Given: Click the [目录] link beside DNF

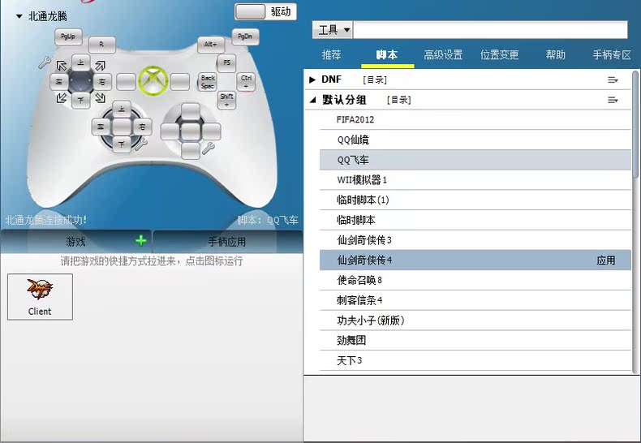Looking at the screenshot, I should pos(375,80).
